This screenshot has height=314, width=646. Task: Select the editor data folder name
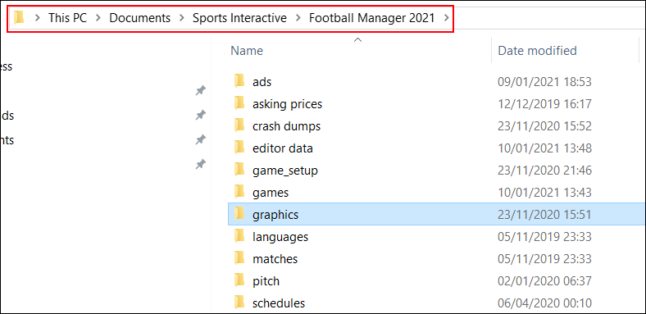(283, 148)
